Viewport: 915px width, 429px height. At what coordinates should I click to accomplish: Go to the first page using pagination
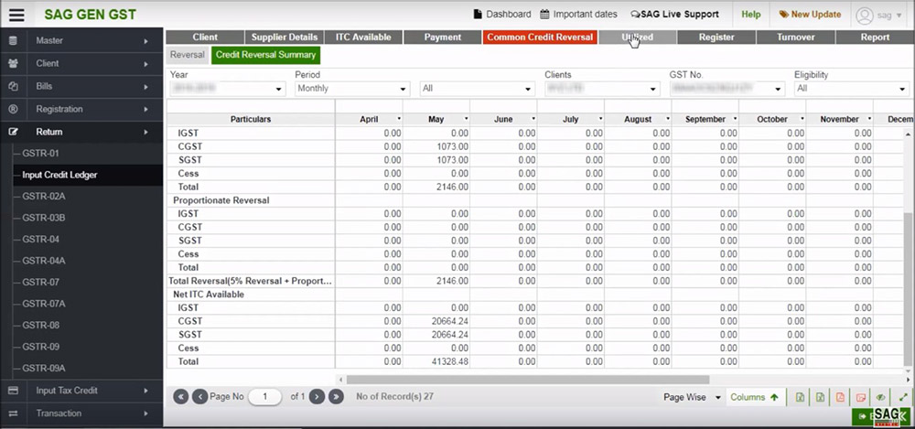[180, 397]
